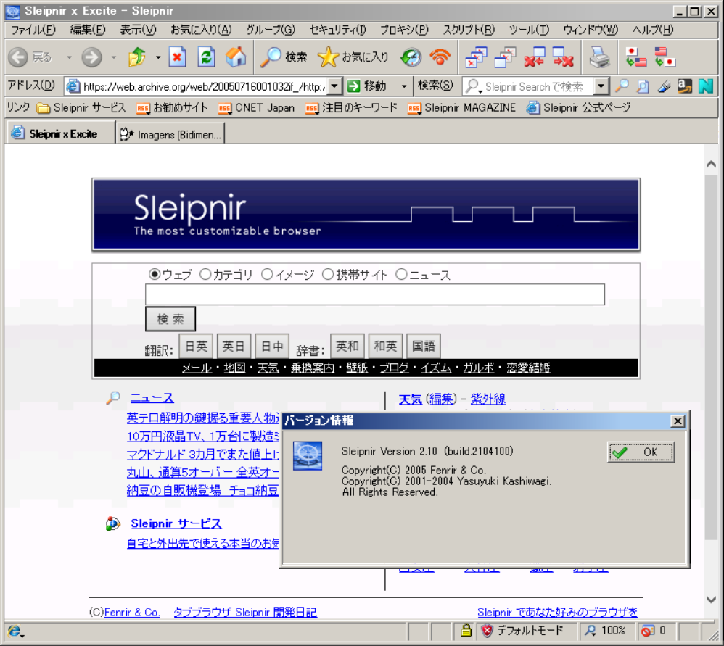Click the Amazon search icon
This screenshot has width=724, height=646.
[685, 86]
